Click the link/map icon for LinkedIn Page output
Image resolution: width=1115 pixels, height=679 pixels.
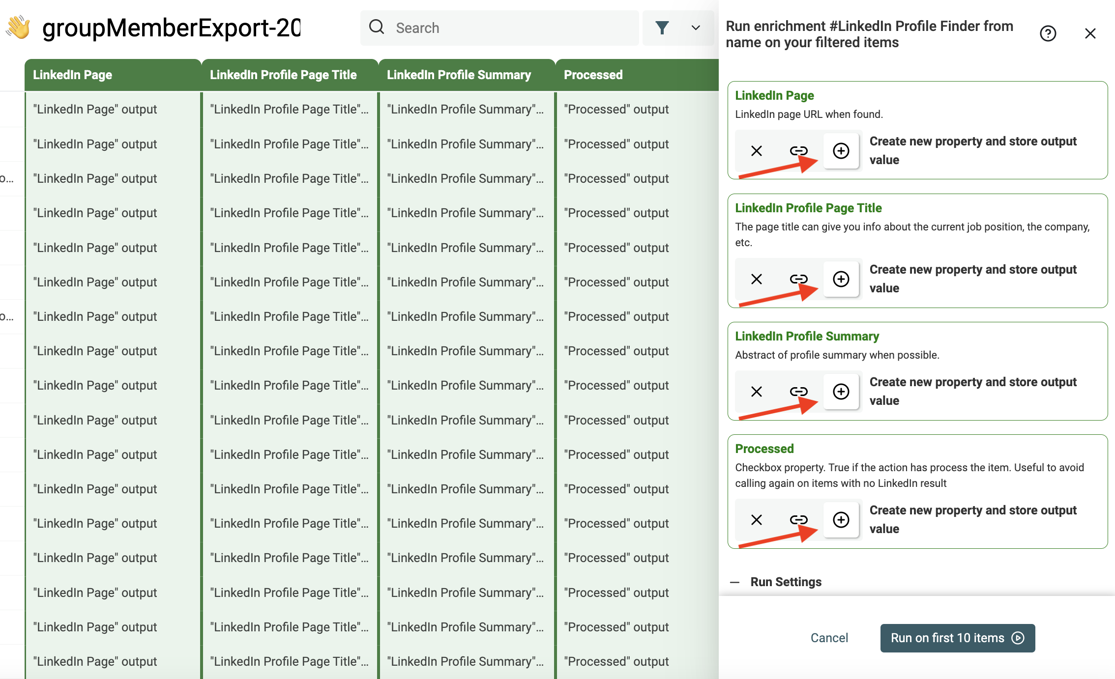(x=798, y=150)
